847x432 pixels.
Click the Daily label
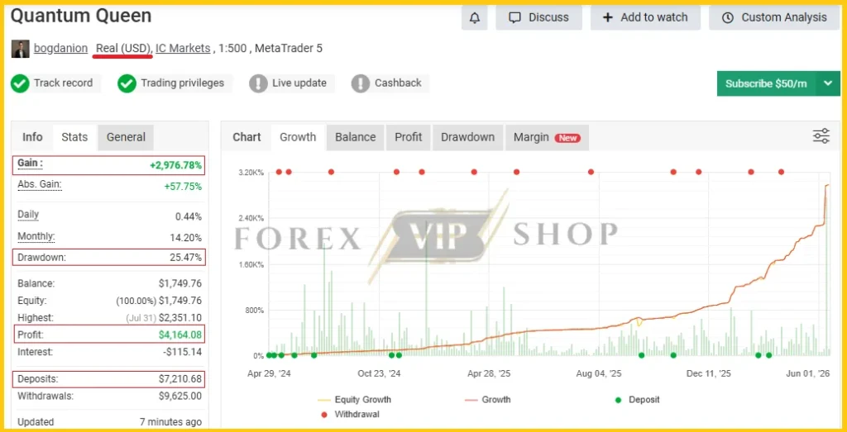(x=28, y=215)
